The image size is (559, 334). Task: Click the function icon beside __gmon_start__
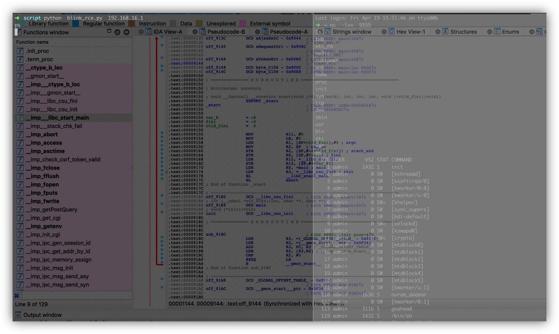20,76
